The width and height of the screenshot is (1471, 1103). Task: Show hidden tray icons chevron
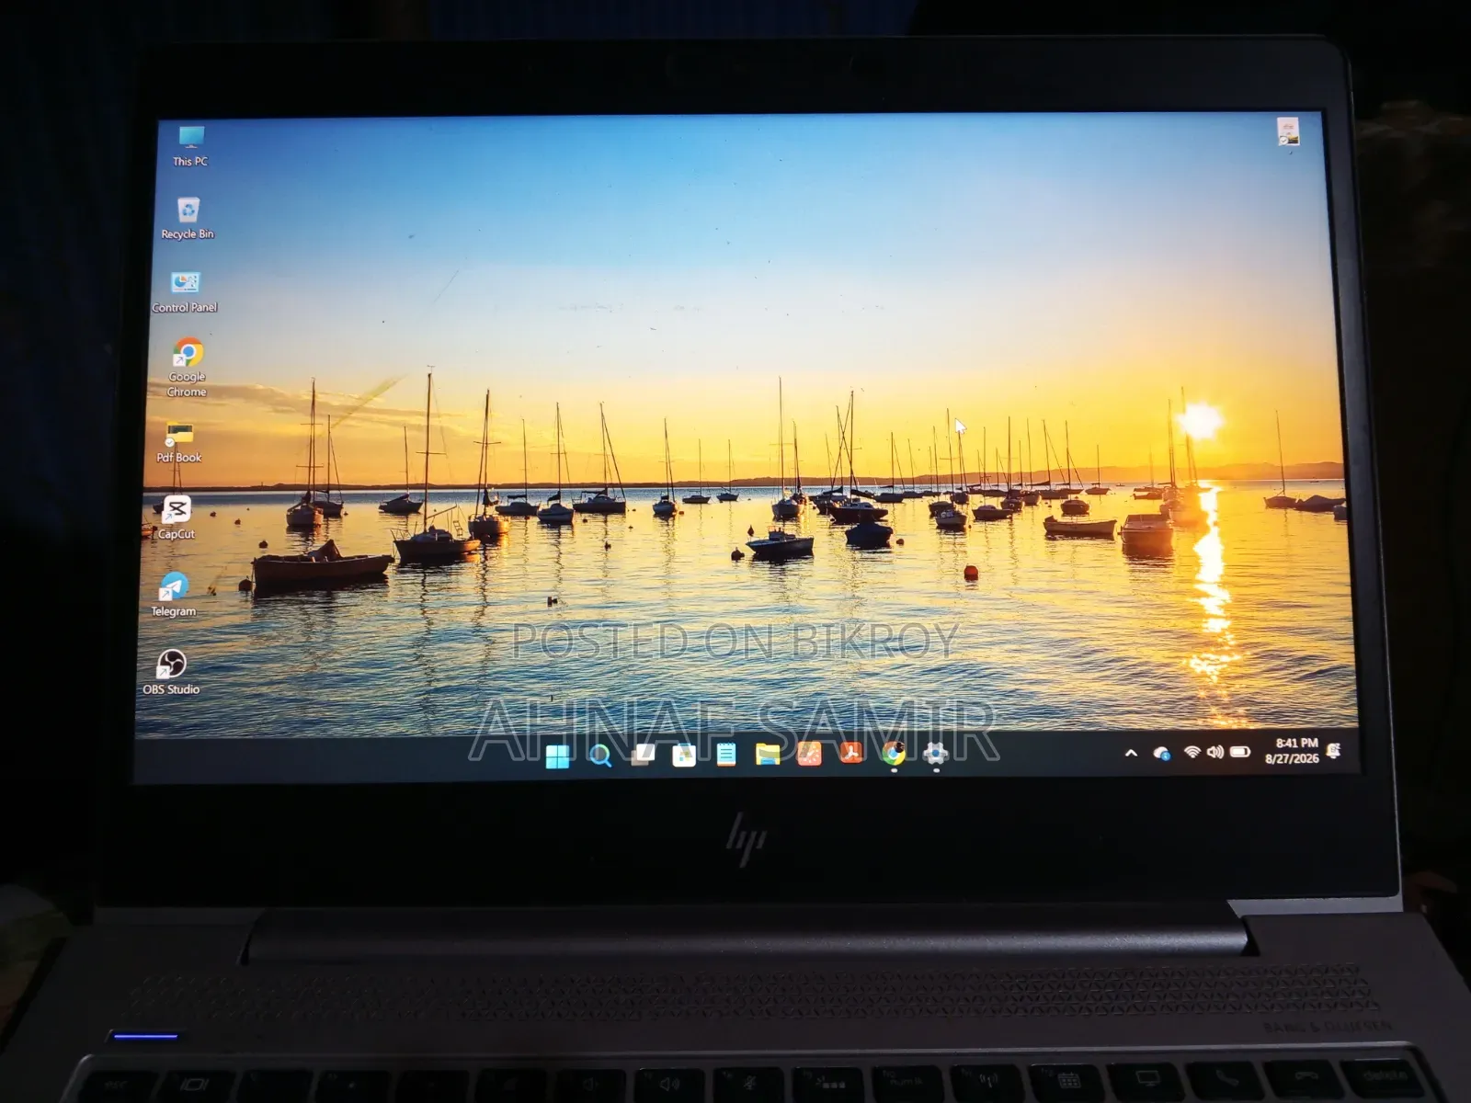[x=1132, y=753]
